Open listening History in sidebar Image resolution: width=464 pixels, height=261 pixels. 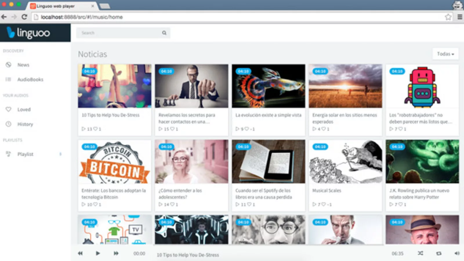pos(25,124)
